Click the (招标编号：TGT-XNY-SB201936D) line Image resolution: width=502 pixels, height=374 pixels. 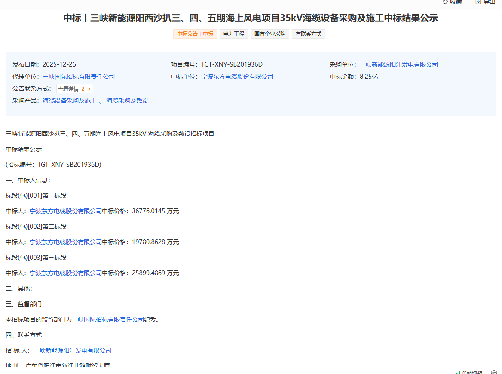pos(53,165)
